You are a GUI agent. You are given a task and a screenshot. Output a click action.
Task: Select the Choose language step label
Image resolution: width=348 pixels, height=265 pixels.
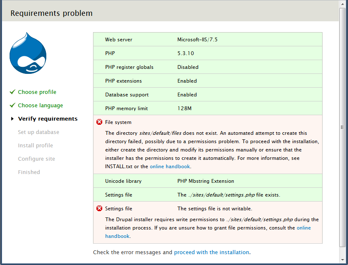coord(40,105)
